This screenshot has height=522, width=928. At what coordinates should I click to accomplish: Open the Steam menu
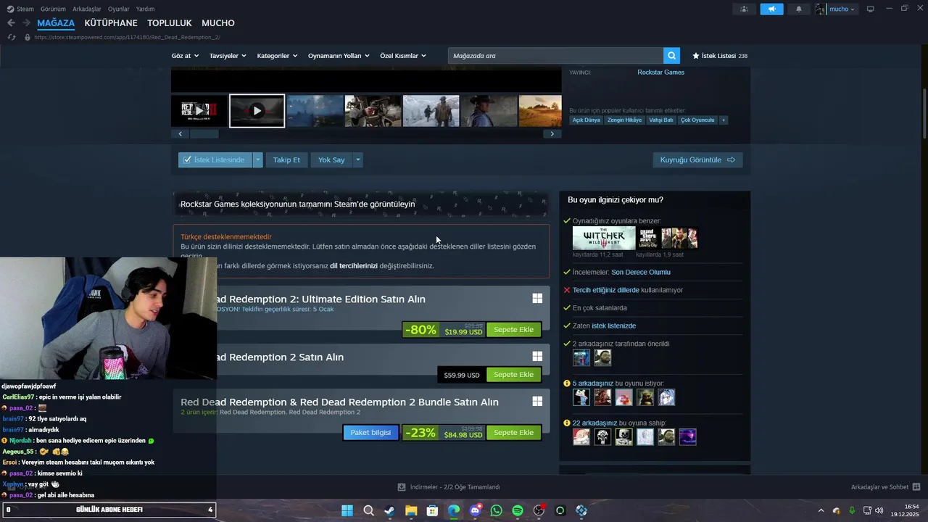coord(20,9)
